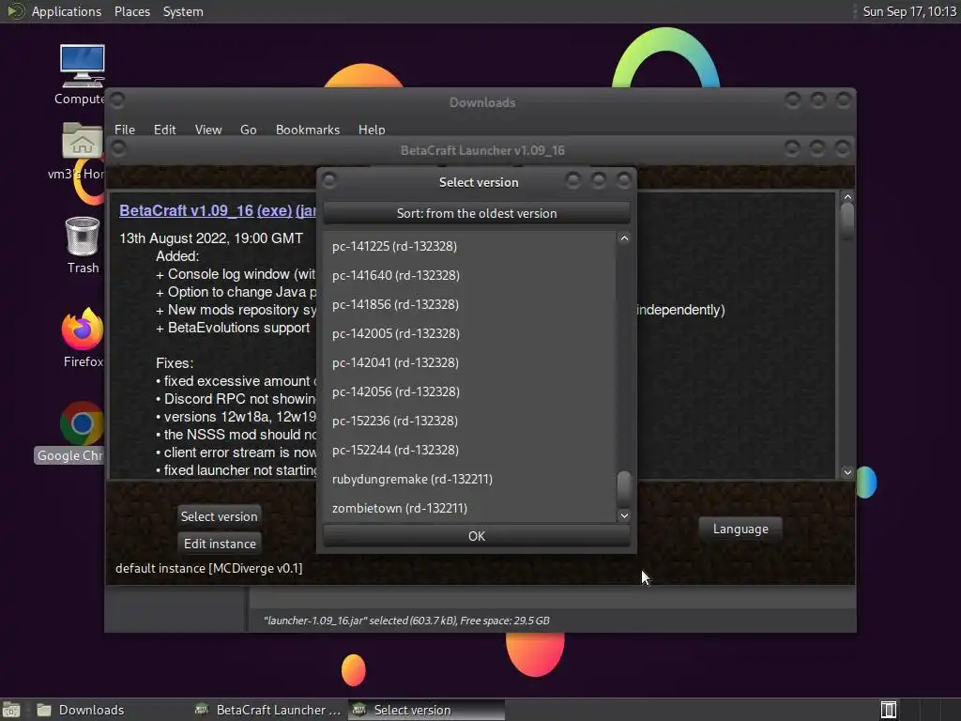Click the clock showing Sun Sep 17
Image resolution: width=961 pixels, height=721 pixels.
tap(908, 11)
